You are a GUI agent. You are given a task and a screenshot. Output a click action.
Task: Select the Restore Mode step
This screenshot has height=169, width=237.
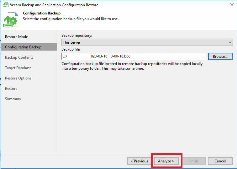pyautogui.click(x=17, y=37)
